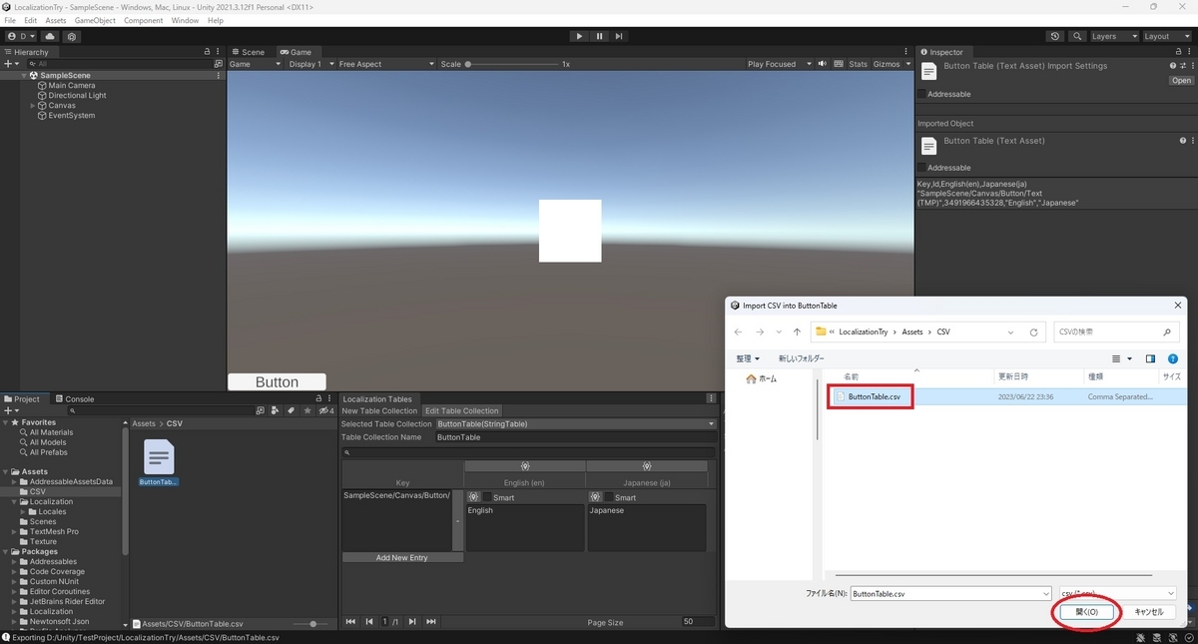Screen dimensions: 1198x644
Task: Click the cloud services icon
Action: point(49,36)
